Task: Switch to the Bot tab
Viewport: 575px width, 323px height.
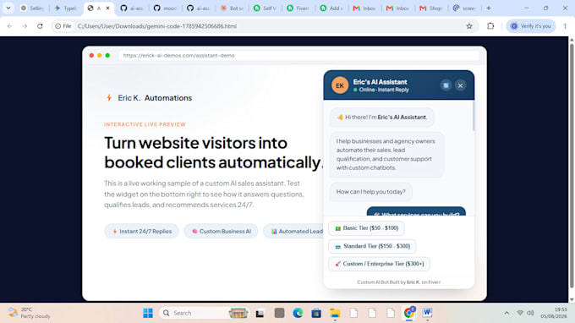Action: [x=232, y=8]
